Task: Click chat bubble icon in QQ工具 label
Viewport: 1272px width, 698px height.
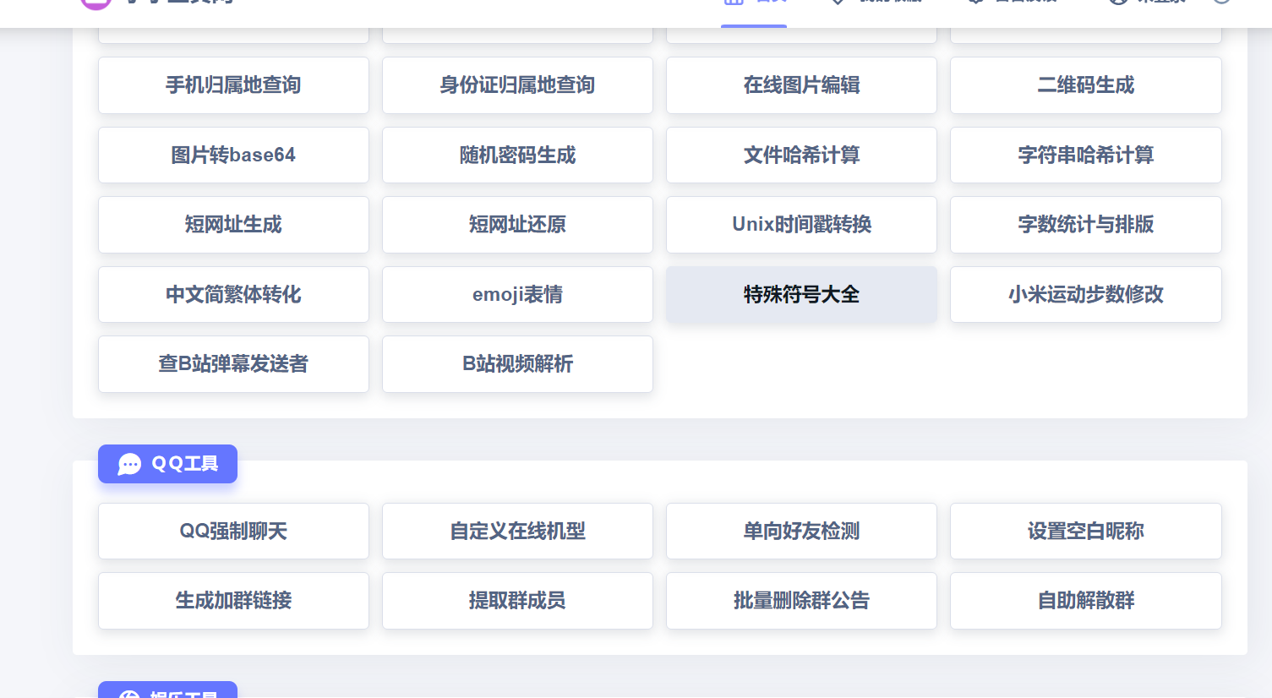Action: tap(129, 464)
